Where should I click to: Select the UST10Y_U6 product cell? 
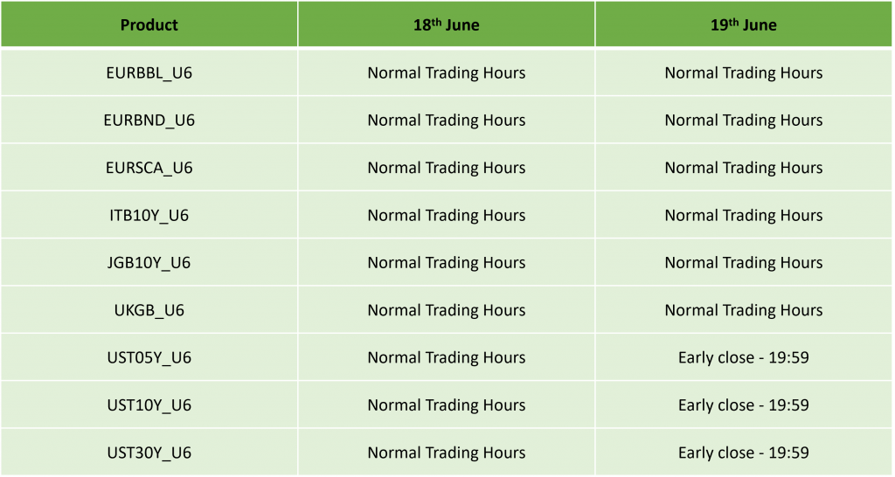[x=149, y=404]
